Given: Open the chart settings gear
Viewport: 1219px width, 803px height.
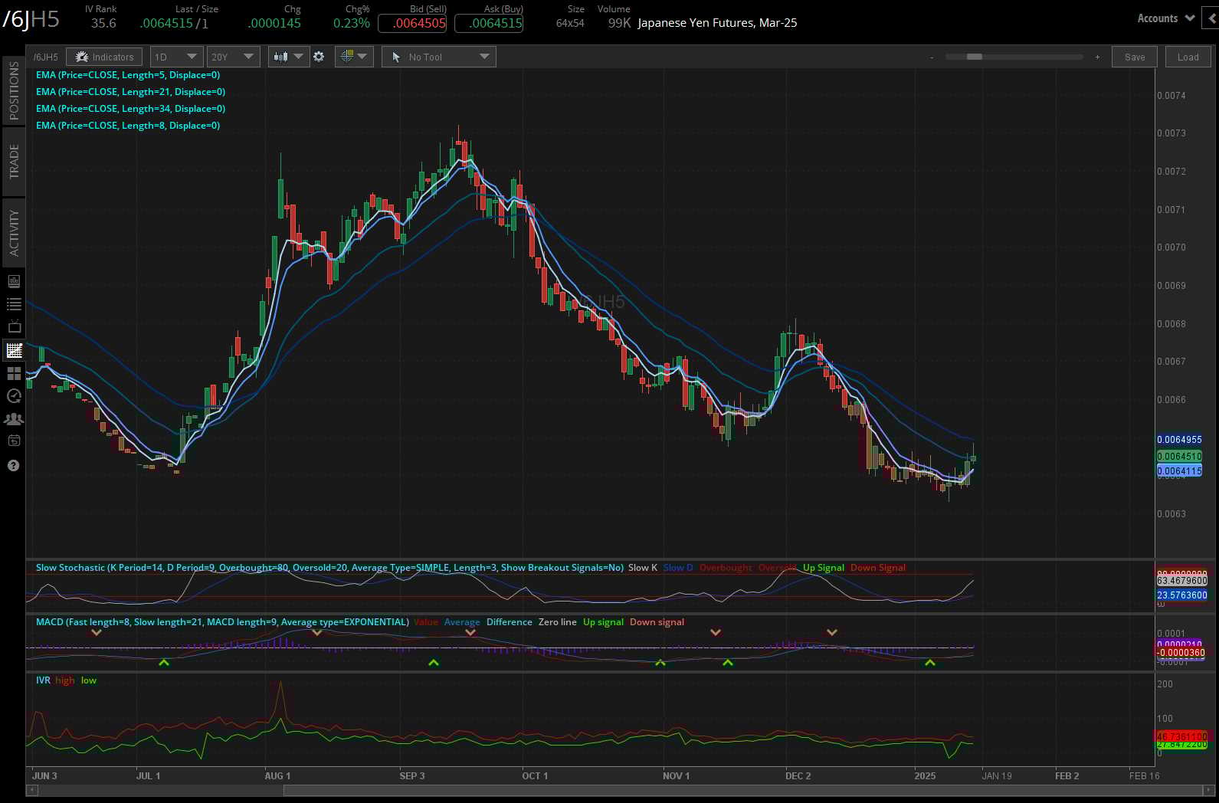Looking at the screenshot, I should (x=319, y=57).
